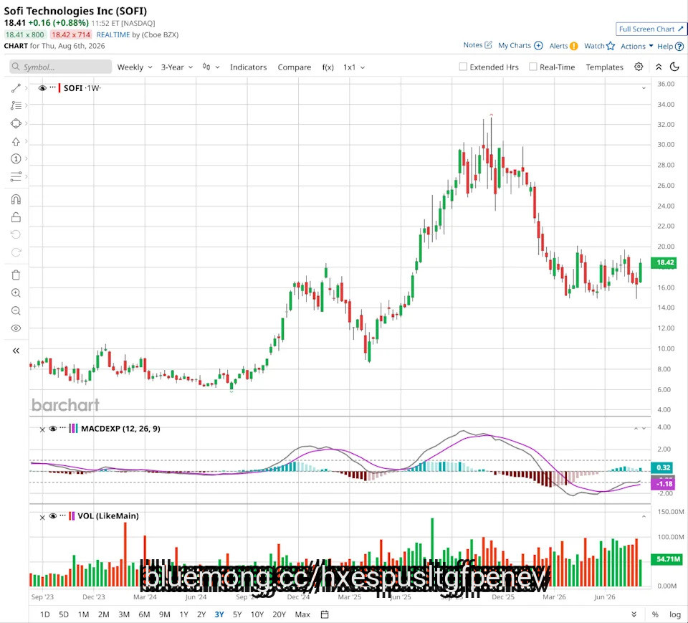Click the Full Screen Chart expand icon
The height and width of the screenshot is (623, 688).
click(x=681, y=29)
